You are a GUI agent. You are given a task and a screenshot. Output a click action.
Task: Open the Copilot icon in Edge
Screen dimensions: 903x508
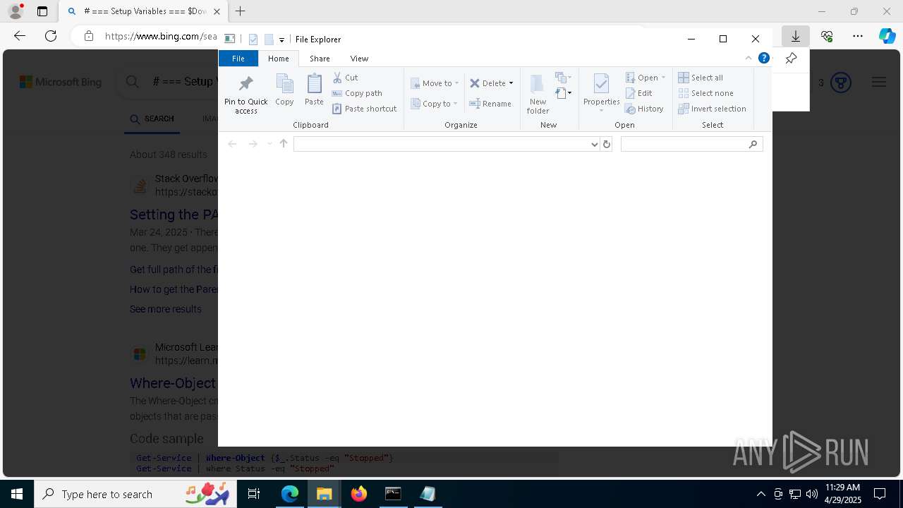pyautogui.click(x=887, y=36)
